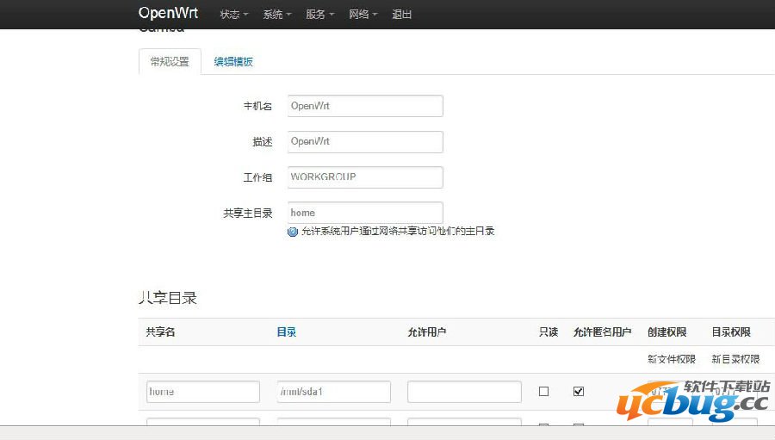Click the blue 目录 column header
The height and width of the screenshot is (440, 775).
[x=286, y=332]
